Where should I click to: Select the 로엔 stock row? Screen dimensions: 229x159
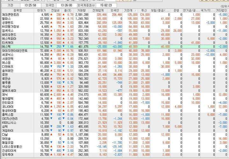(114, 75)
